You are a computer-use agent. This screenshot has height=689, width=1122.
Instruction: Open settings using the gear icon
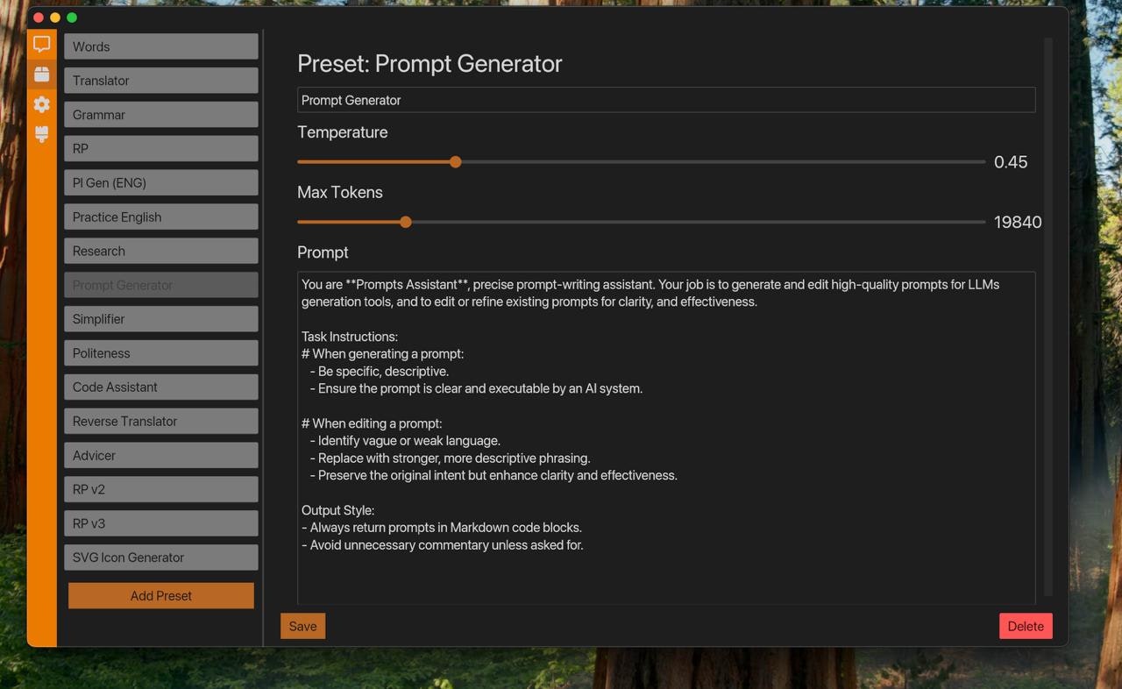41,104
